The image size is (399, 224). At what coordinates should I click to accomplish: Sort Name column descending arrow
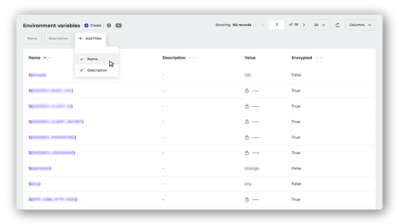(x=50, y=58)
